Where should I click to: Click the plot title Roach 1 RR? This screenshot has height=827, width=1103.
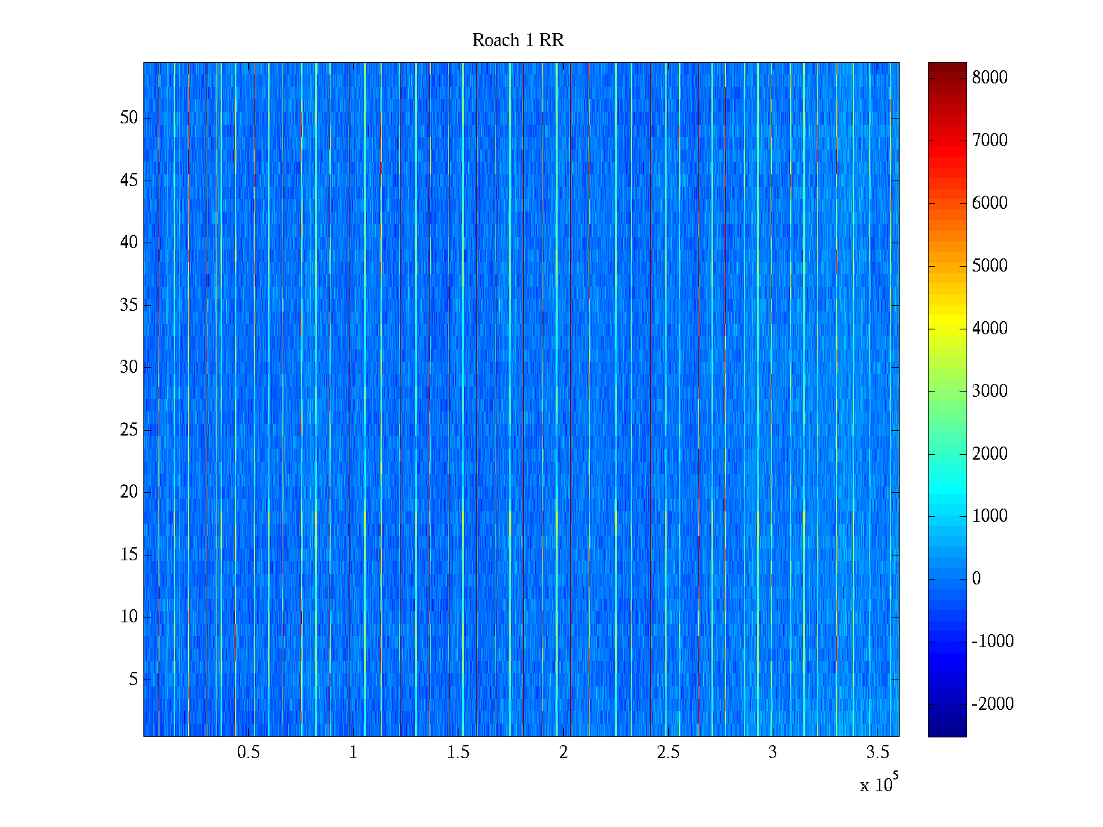coord(518,41)
